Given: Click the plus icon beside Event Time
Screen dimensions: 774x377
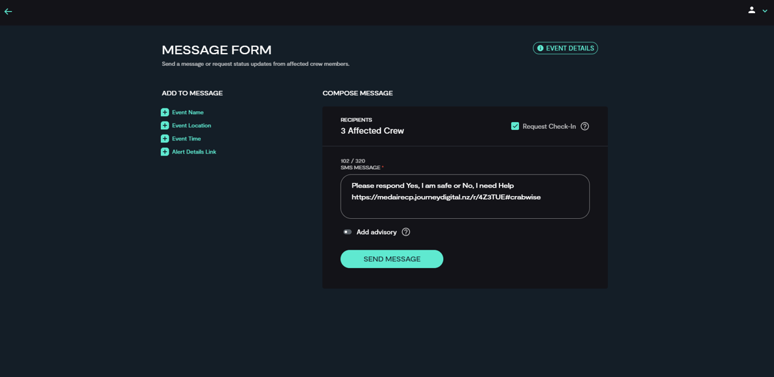Looking at the screenshot, I should 165,138.
